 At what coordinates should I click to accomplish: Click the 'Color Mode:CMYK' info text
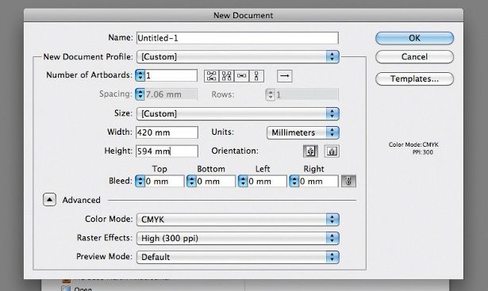(x=413, y=144)
